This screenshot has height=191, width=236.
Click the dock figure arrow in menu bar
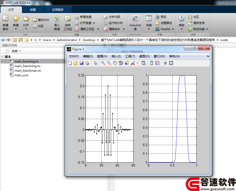click(x=208, y=56)
